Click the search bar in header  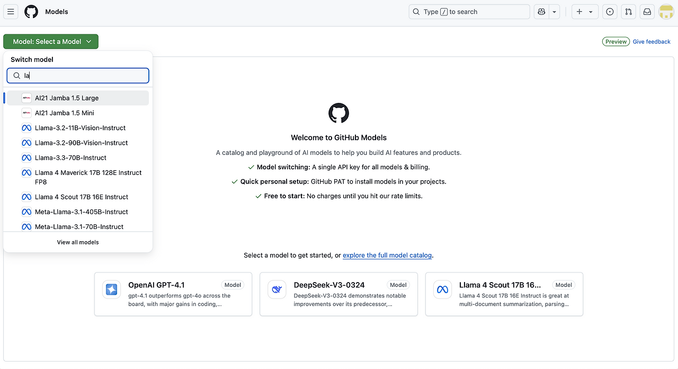[469, 12]
